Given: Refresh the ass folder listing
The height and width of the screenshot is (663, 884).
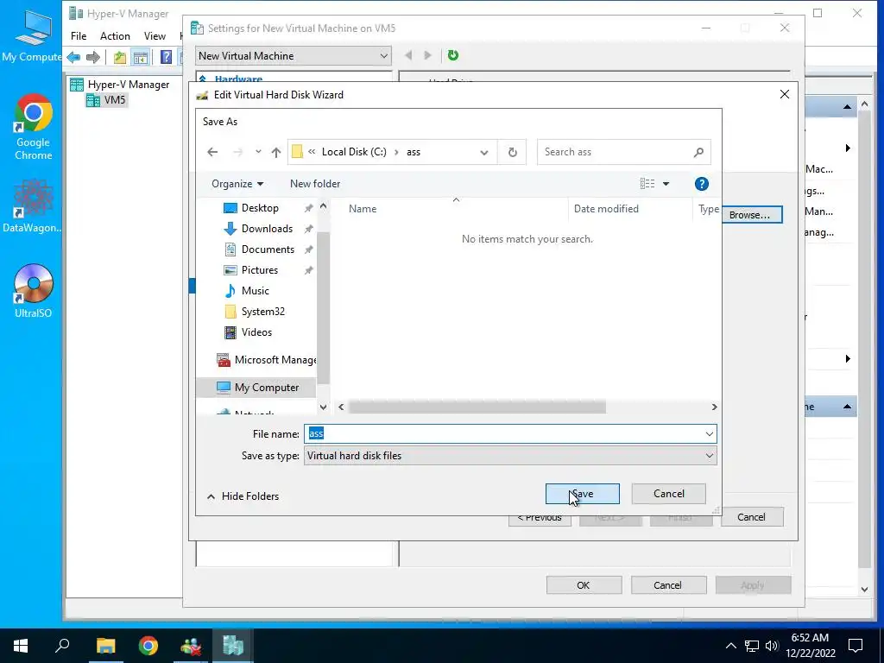Looking at the screenshot, I should click(512, 152).
